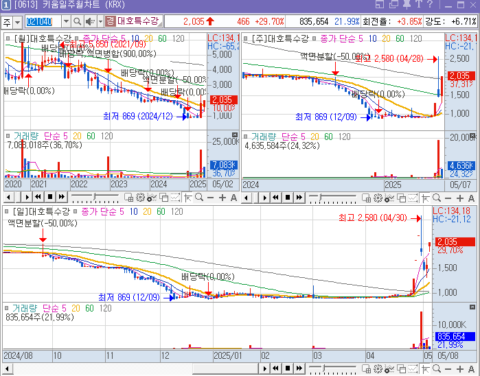The image size is (480, 376).
Task: Click daily chart zoom slider handle
Action: [x=325, y=368]
